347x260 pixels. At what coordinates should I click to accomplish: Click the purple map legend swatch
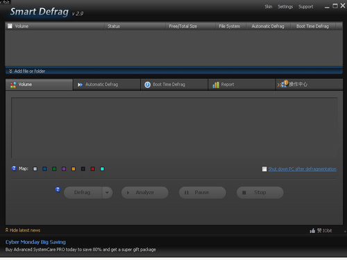64,169
